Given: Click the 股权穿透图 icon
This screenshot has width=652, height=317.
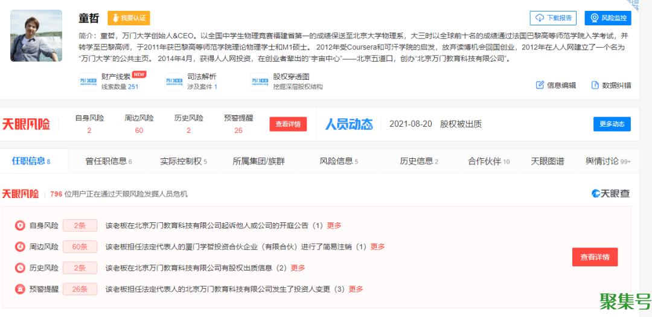Looking at the screenshot, I should point(260,82).
